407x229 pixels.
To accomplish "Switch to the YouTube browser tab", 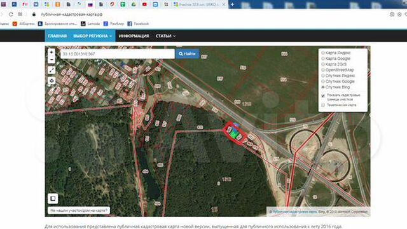I will [144, 4].
